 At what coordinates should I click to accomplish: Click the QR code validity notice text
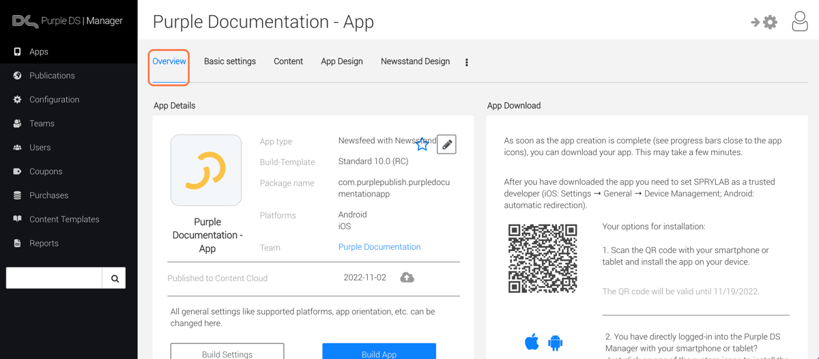680,291
